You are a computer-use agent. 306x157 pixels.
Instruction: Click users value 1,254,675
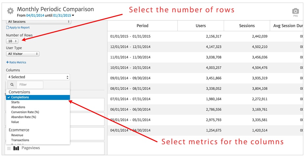click(214, 130)
